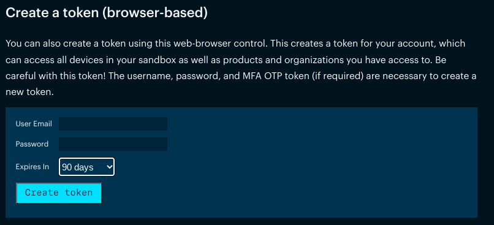Click the User Email label

[34, 124]
